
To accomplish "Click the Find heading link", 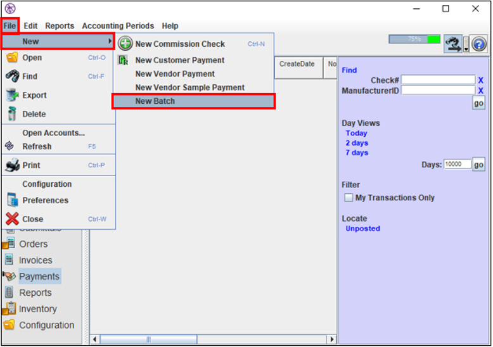I will click(349, 70).
